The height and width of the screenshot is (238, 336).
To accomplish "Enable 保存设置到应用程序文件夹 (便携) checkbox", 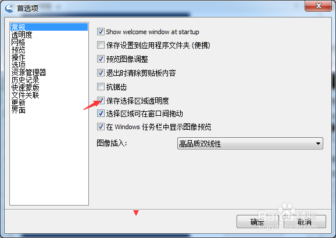I will (101, 45).
